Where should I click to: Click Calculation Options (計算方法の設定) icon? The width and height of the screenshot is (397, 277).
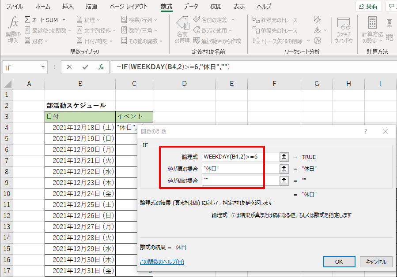[372, 30]
